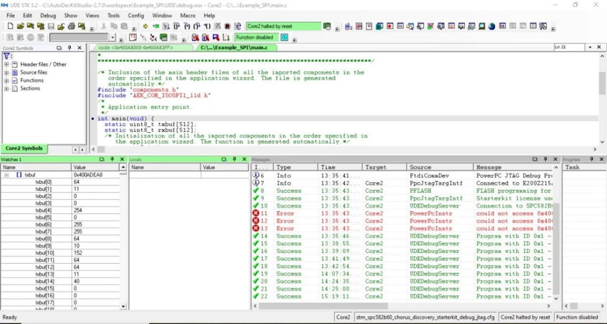Screen dimensions: 607x324
Task: Select message 11 Error row
Action: 402,214
